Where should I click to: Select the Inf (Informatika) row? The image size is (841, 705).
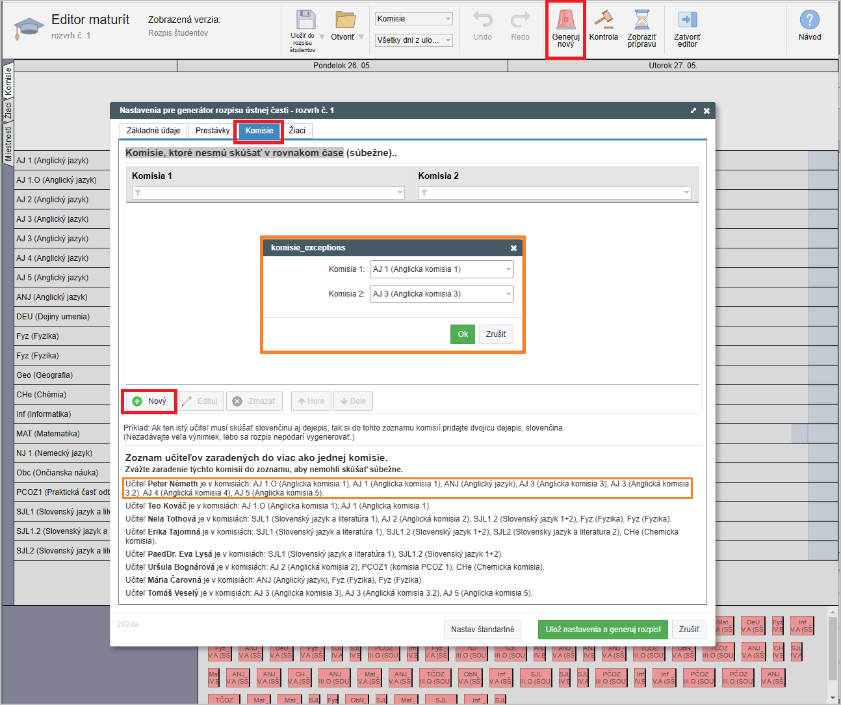62,414
